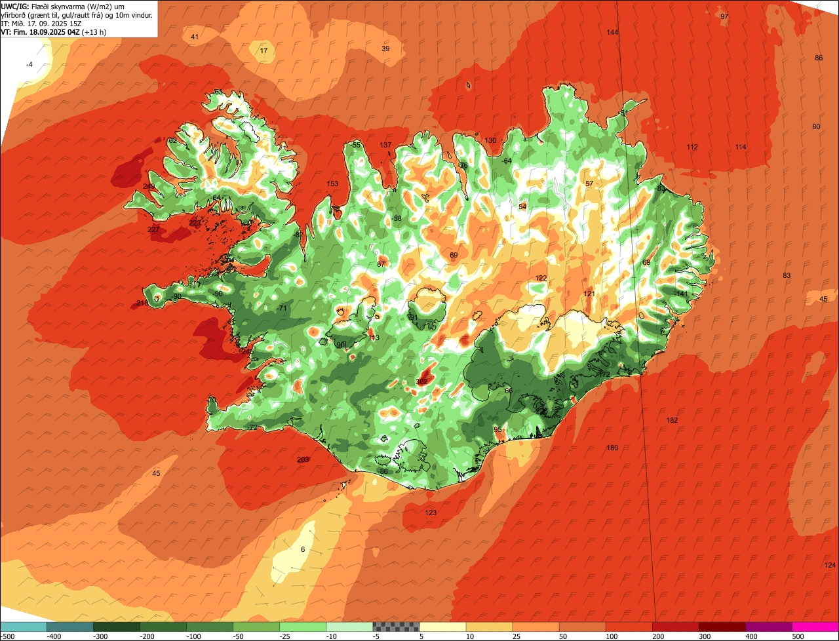839x641 pixels.
Task: Click the 57 value in northeast Iceland
Action: [589, 184]
